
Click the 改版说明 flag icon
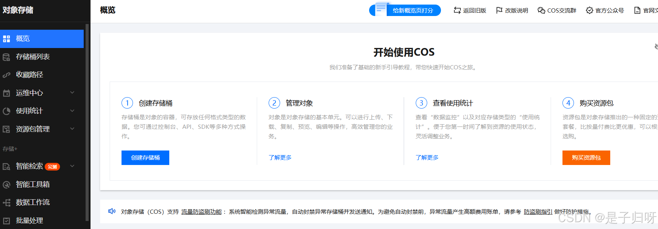499,10
